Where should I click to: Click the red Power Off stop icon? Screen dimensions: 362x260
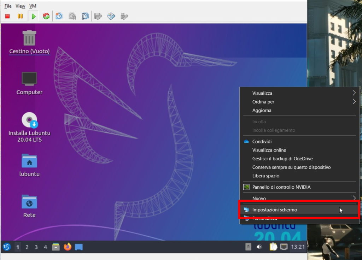[7, 16]
